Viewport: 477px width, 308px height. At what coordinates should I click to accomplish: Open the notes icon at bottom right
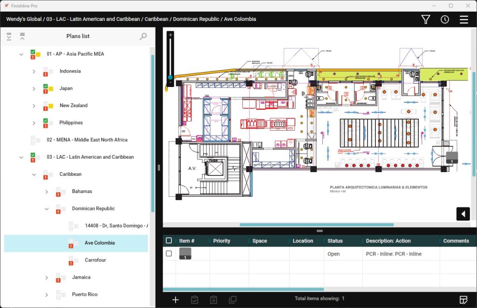coord(463,299)
